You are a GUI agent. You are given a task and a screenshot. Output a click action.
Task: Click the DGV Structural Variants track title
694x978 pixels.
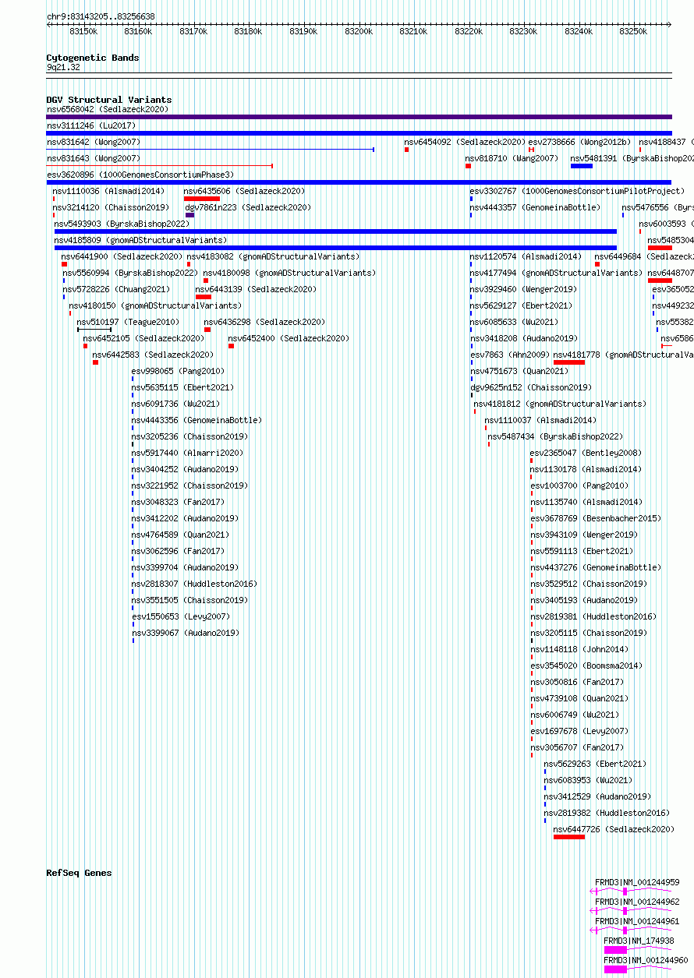pos(109,100)
